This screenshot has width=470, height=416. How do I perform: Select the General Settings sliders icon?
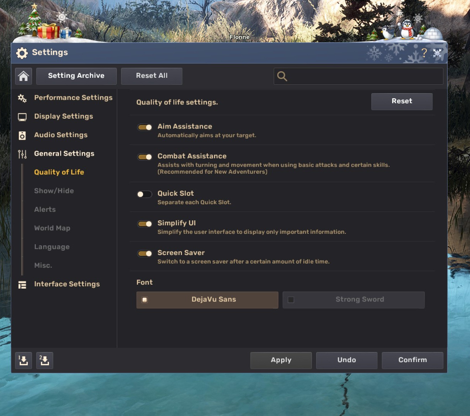pyautogui.click(x=22, y=154)
